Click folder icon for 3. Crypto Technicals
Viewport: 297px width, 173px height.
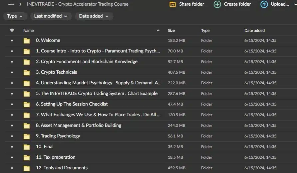27,72
